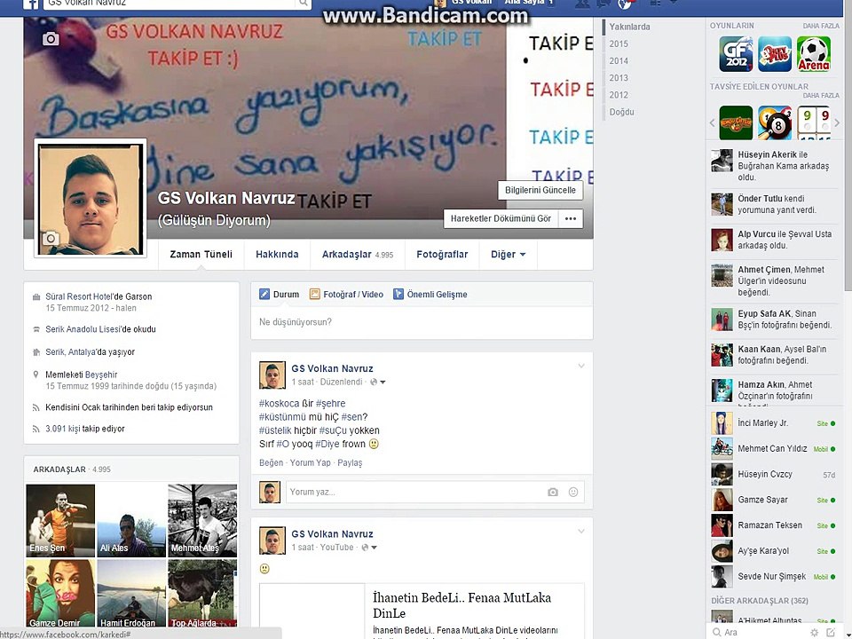Image resolution: width=852 pixels, height=639 pixels.
Task: Click DAHA FAZLA next to OYUNLARIN
Action: point(821,26)
